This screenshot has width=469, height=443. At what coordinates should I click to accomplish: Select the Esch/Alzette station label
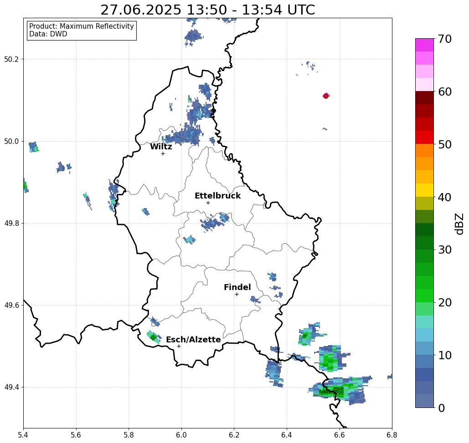pos(193,340)
